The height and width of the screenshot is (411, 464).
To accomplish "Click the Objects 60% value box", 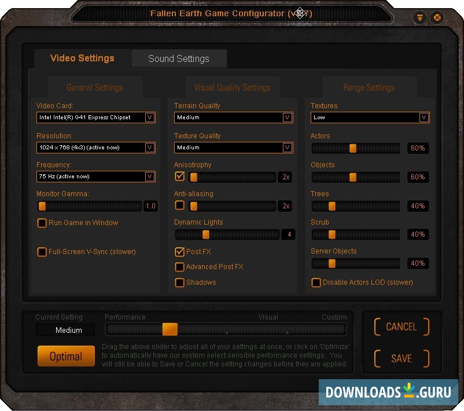I will [x=418, y=177].
